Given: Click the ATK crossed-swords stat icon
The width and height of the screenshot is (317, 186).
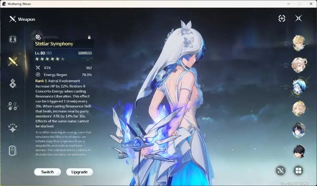Looking at the screenshot, I should click(38, 68).
